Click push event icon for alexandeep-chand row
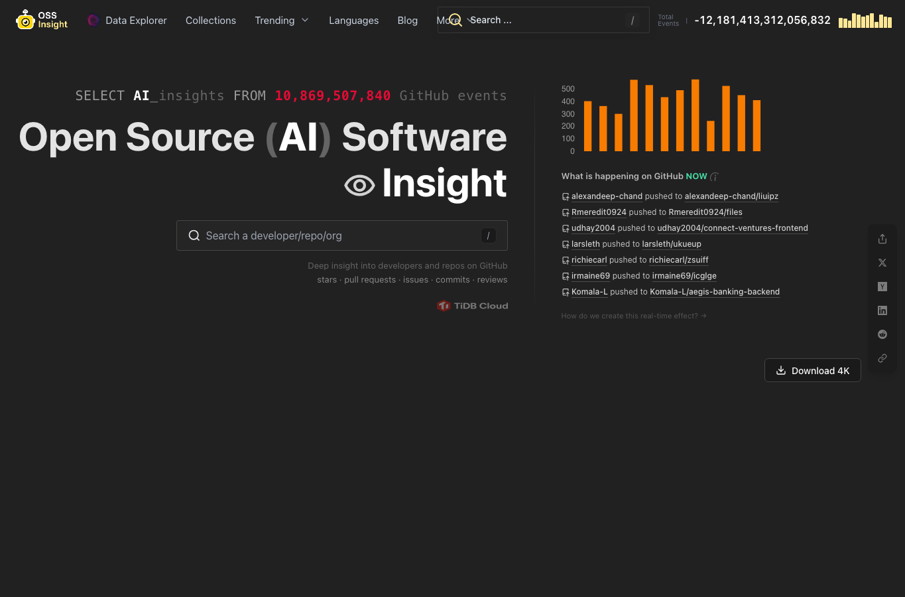The width and height of the screenshot is (905, 597). pyautogui.click(x=566, y=197)
